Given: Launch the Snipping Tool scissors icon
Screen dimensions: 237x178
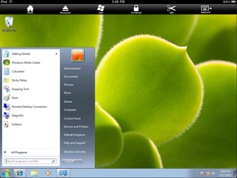Looking at the screenshot, I should [x=7, y=89].
